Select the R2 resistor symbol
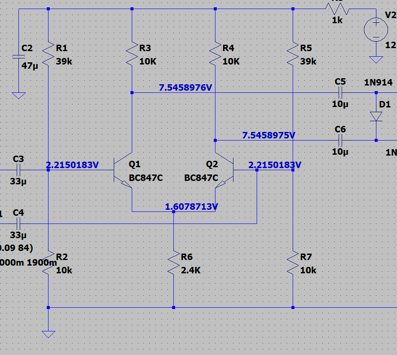This screenshot has width=397, height=355. 48,263
